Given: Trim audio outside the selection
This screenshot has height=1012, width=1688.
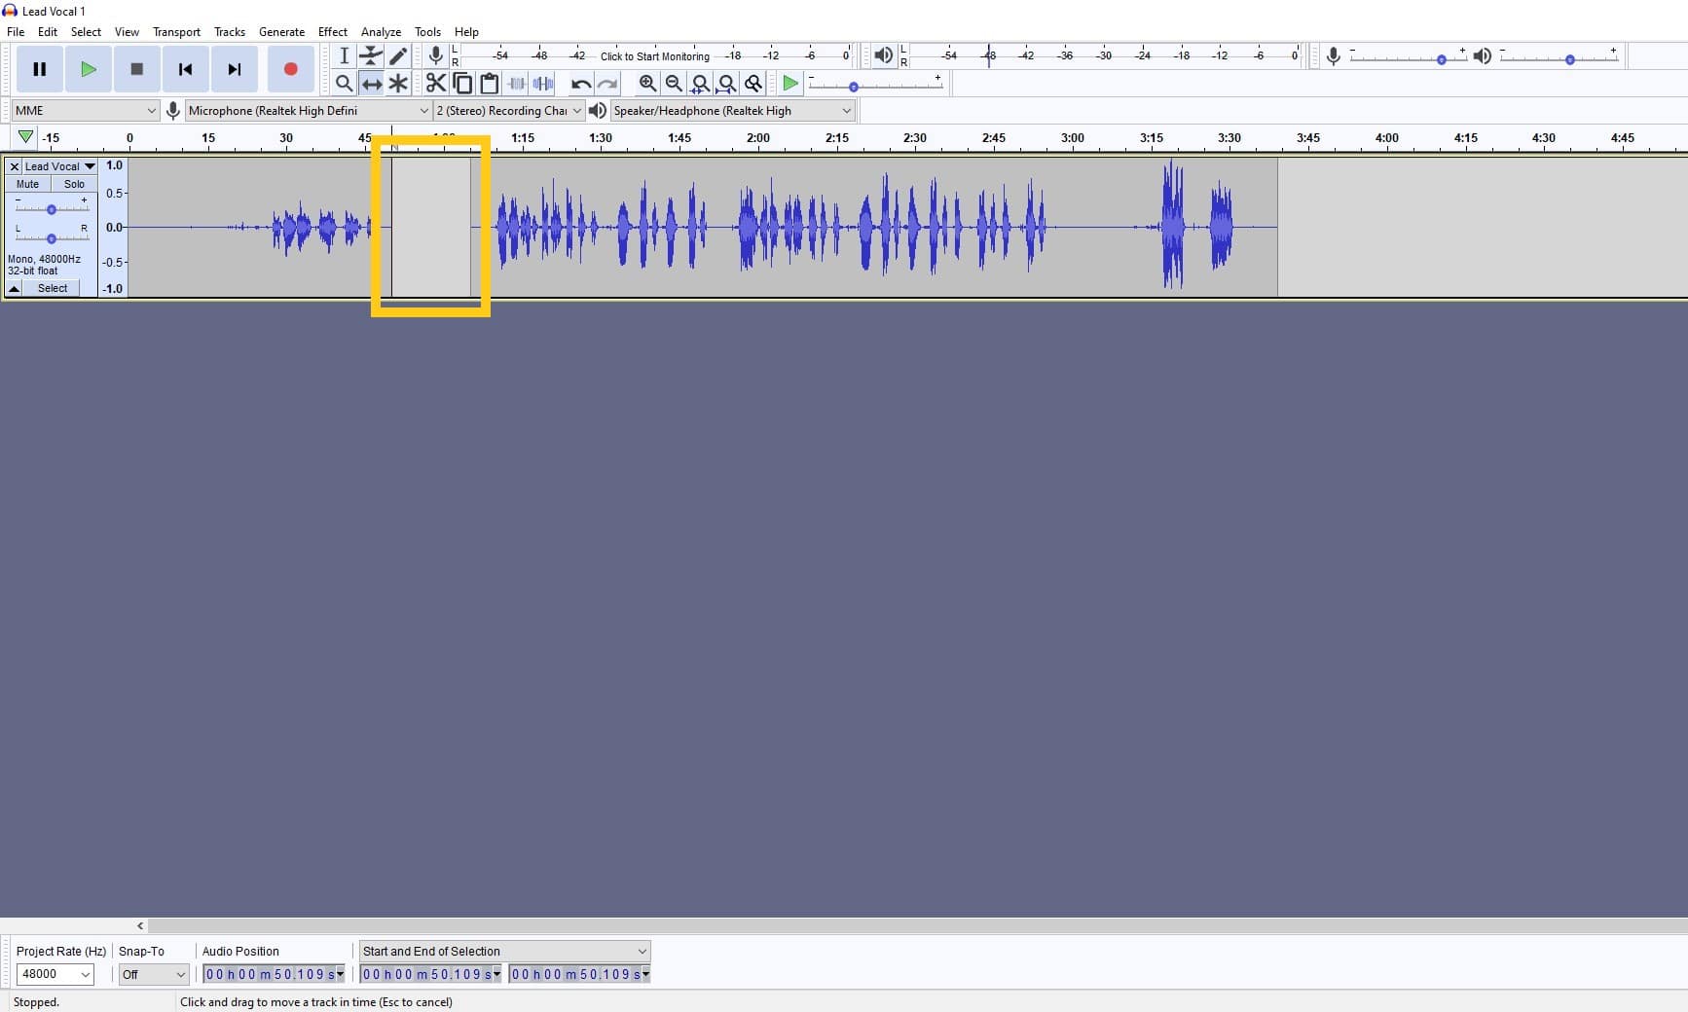Looking at the screenshot, I should 516,84.
